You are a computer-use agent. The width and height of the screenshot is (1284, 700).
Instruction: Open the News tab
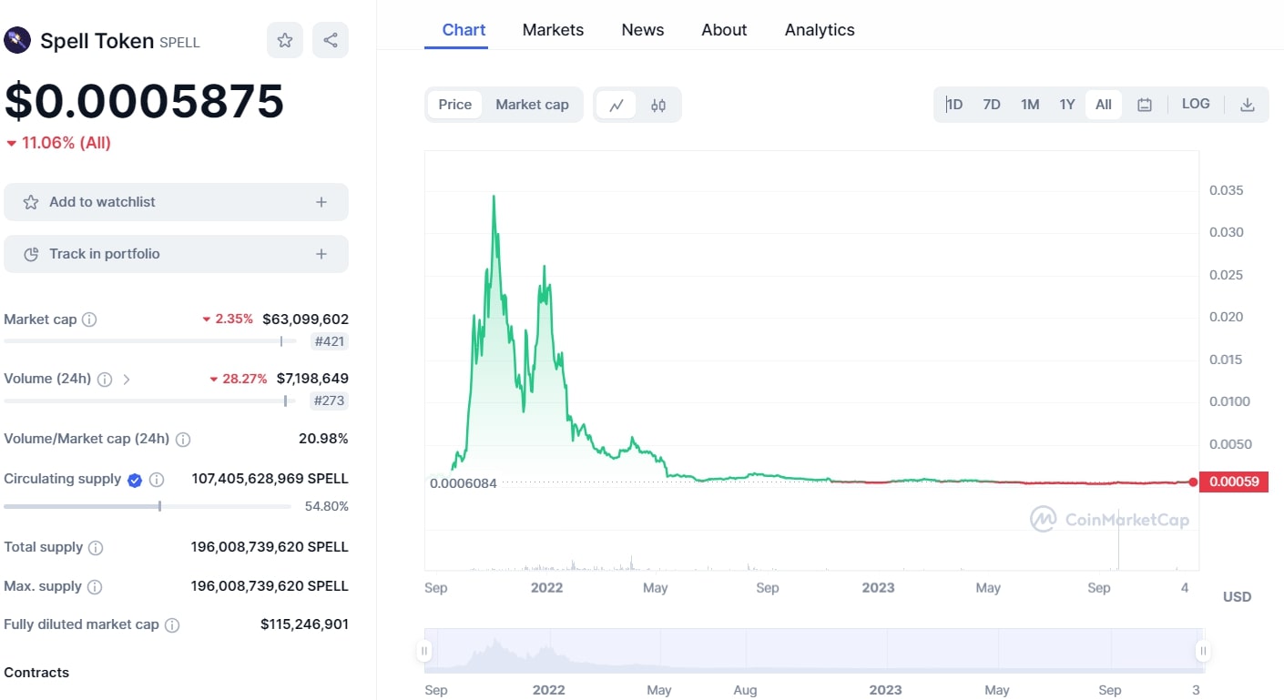(x=643, y=30)
